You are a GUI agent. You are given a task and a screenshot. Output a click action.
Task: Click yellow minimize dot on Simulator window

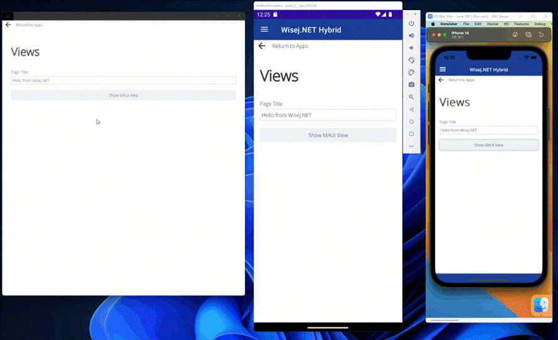(x=439, y=35)
